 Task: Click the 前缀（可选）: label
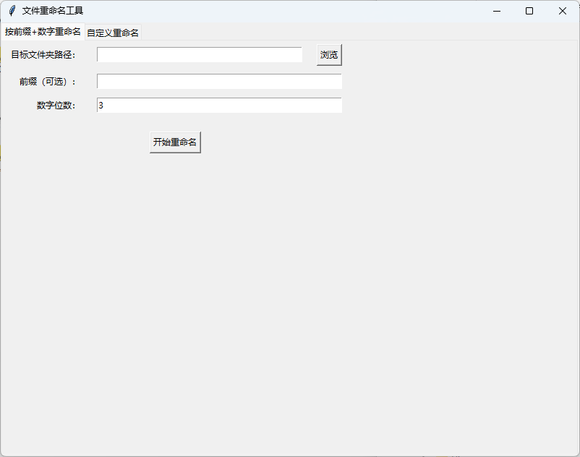tap(48, 82)
